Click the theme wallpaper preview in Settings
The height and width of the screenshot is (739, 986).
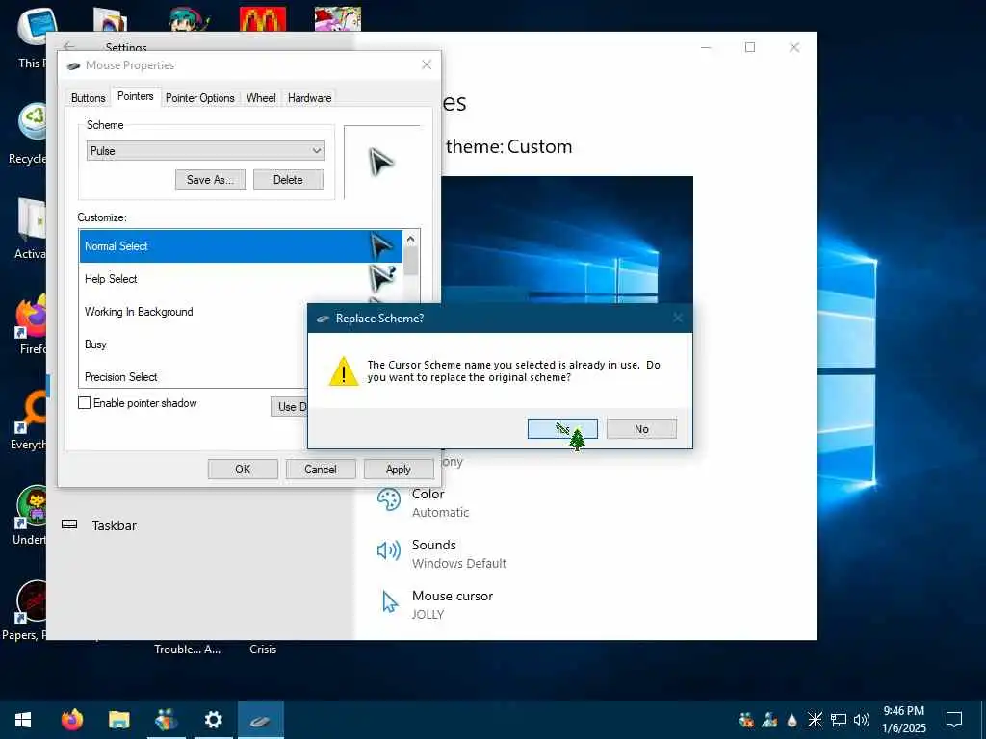(567, 240)
